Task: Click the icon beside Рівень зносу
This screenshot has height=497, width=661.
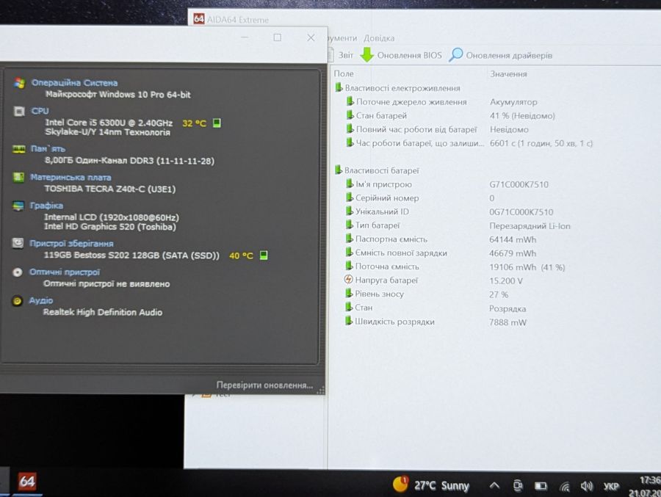Action: [x=349, y=294]
